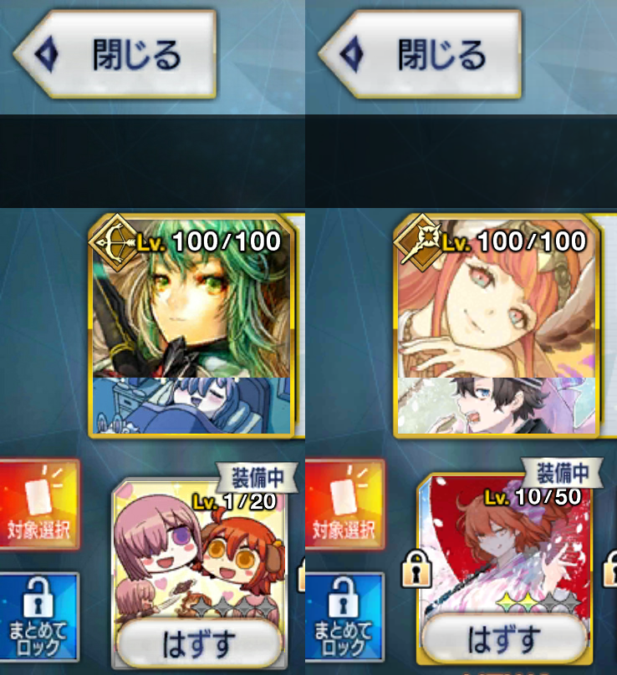Remove the Lv. 10/50 card with はずす
This screenshot has width=617, height=675.
503,639
